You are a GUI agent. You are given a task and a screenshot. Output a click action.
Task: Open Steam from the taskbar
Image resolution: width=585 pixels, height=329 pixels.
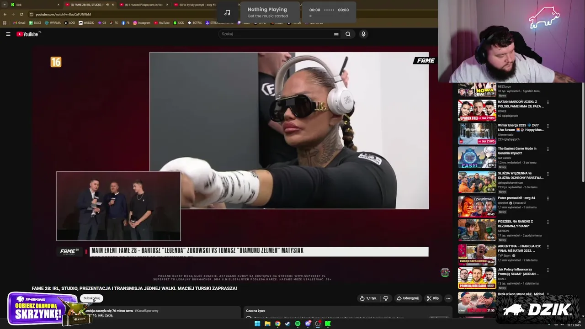(287, 324)
